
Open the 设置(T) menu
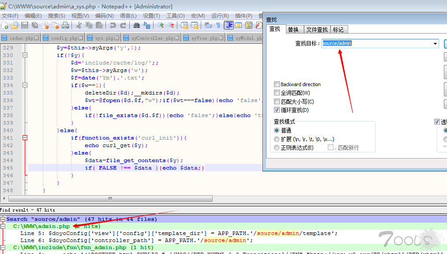click(x=152, y=16)
